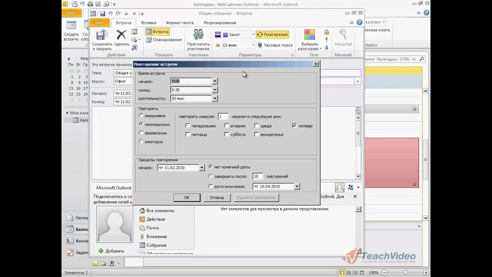Click the Zoom magnifier icon

[343, 35]
